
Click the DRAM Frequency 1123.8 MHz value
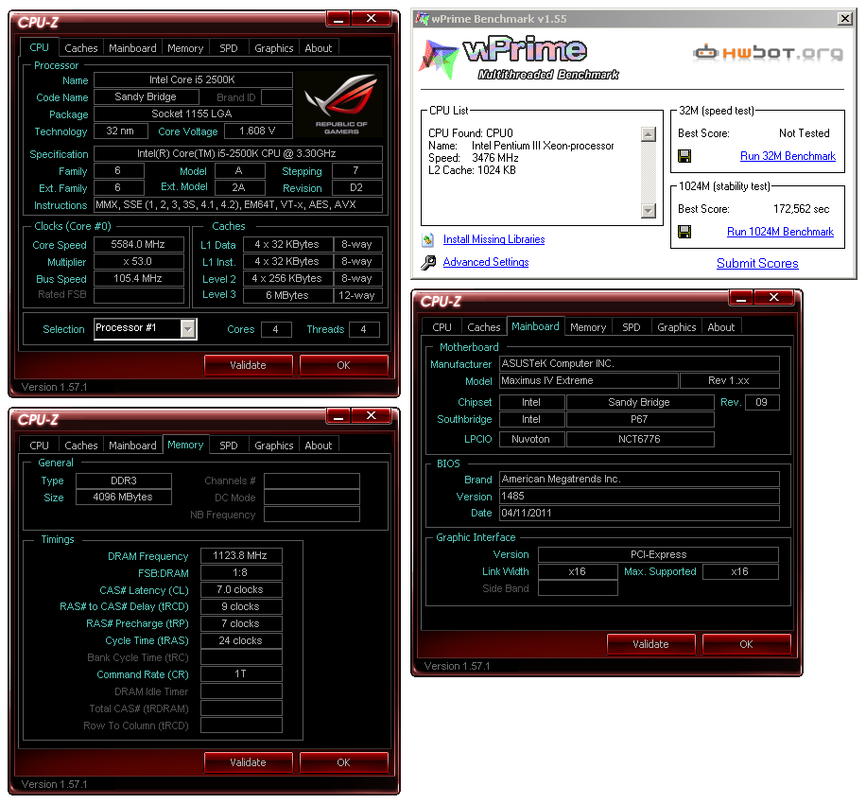(x=240, y=555)
